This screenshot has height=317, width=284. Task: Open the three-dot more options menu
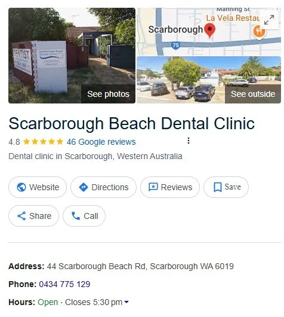point(189,141)
